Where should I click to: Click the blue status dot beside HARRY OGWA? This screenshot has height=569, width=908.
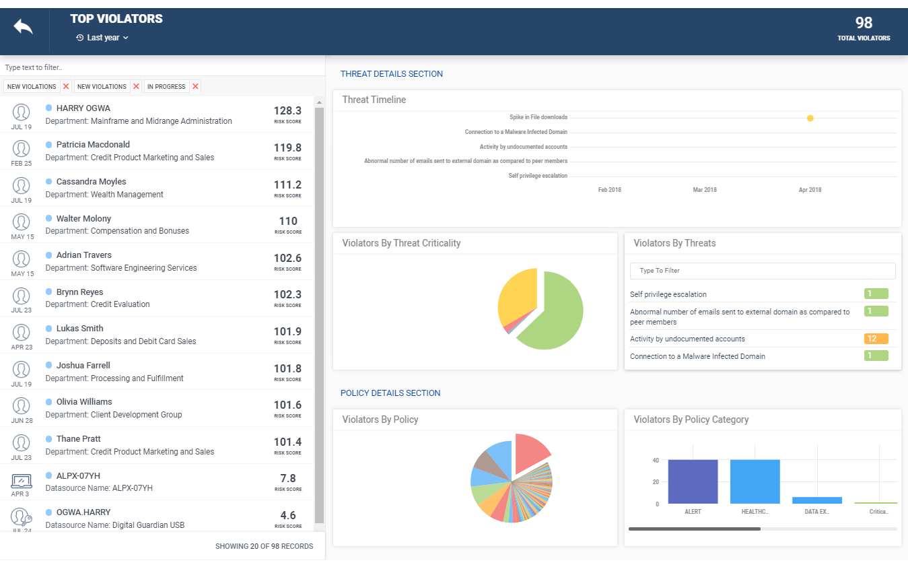coord(48,108)
